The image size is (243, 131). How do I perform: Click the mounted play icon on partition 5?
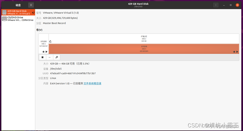[x=237, y=52]
